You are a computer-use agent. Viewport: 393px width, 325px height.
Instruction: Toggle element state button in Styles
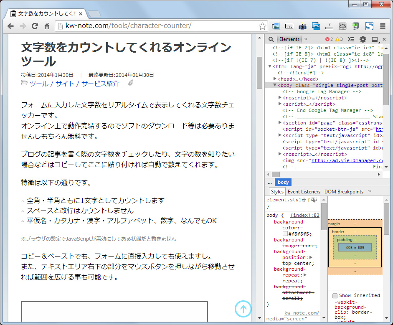tap(314, 200)
